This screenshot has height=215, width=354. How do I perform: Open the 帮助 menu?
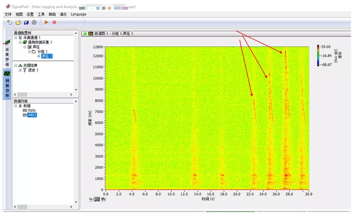tap(52, 14)
